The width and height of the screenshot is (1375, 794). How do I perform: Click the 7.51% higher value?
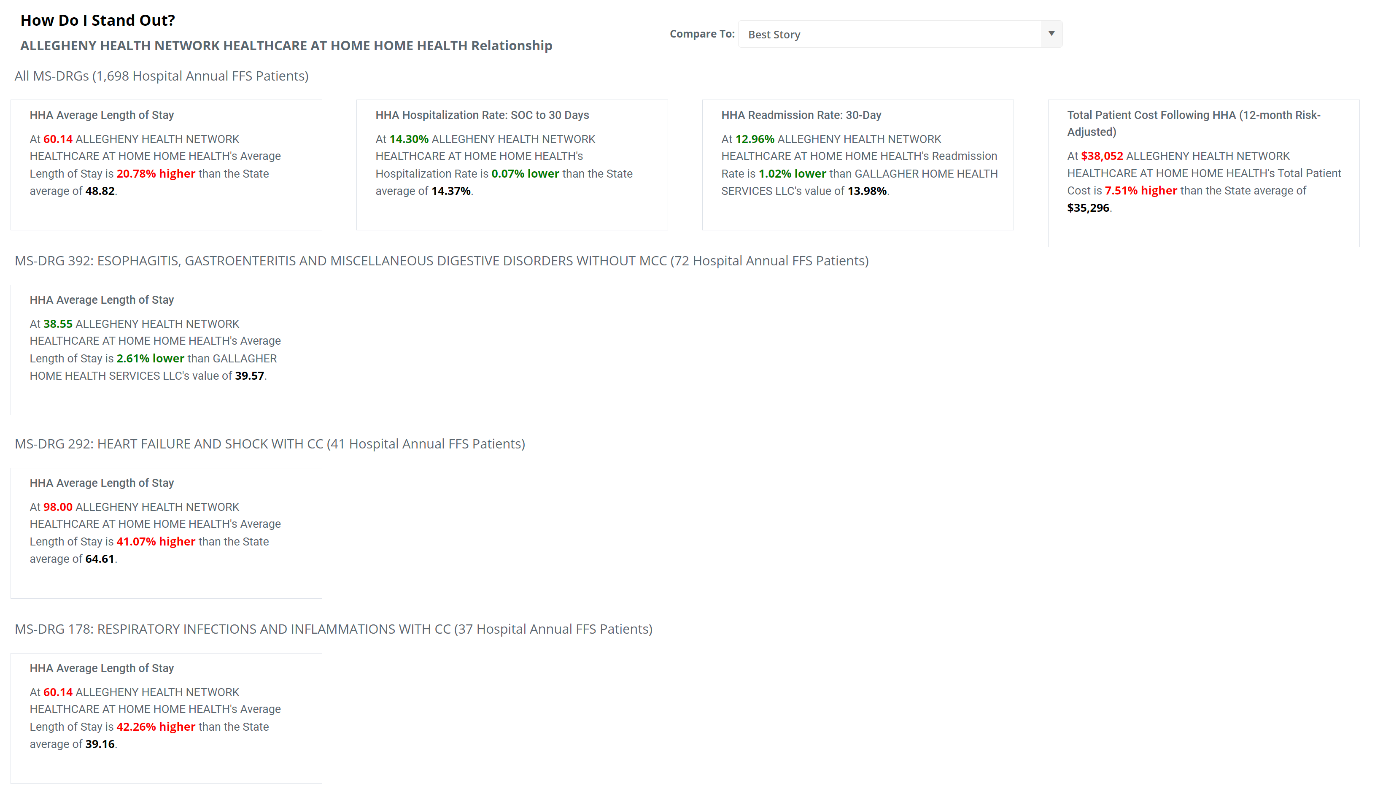pos(1140,190)
